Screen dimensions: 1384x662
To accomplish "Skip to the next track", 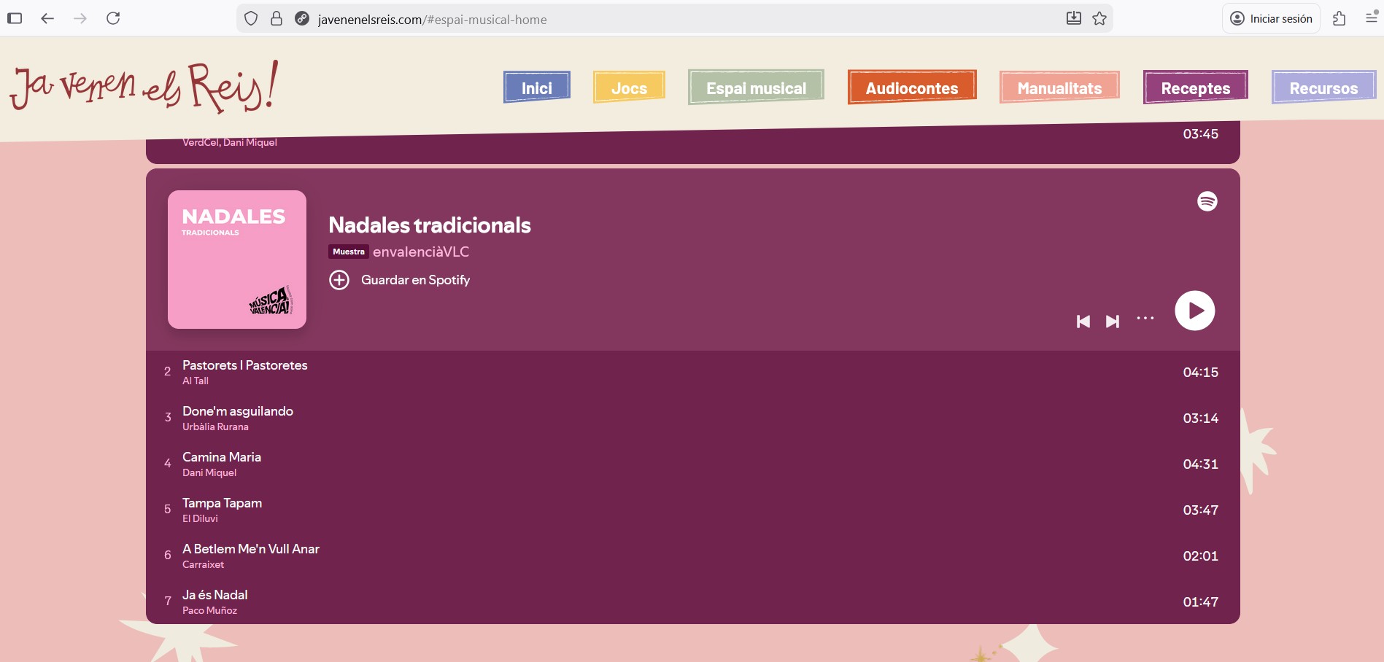I will click(x=1112, y=322).
